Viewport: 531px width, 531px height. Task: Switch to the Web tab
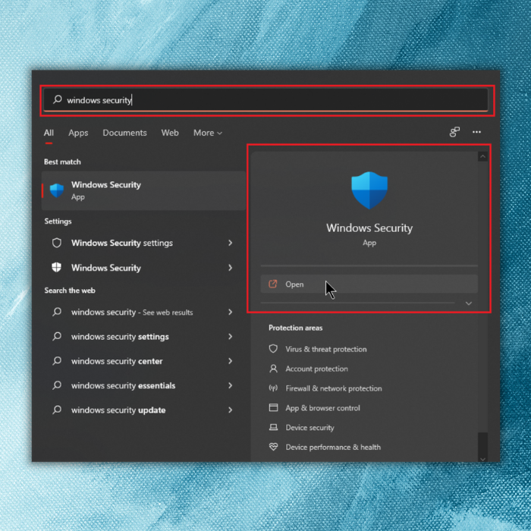[x=170, y=133]
